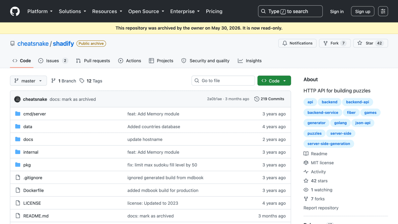Click 'license: Updated to 2023' commit message
Screen dimensions: 398x224
click(153, 203)
